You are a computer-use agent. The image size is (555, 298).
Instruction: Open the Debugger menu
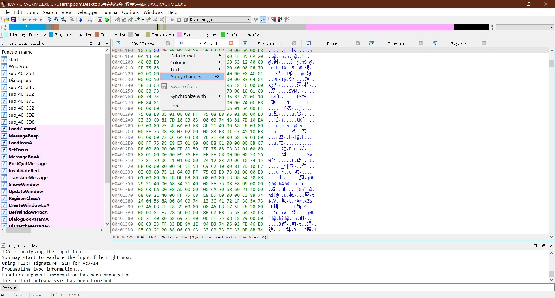click(x=87, y=12)
